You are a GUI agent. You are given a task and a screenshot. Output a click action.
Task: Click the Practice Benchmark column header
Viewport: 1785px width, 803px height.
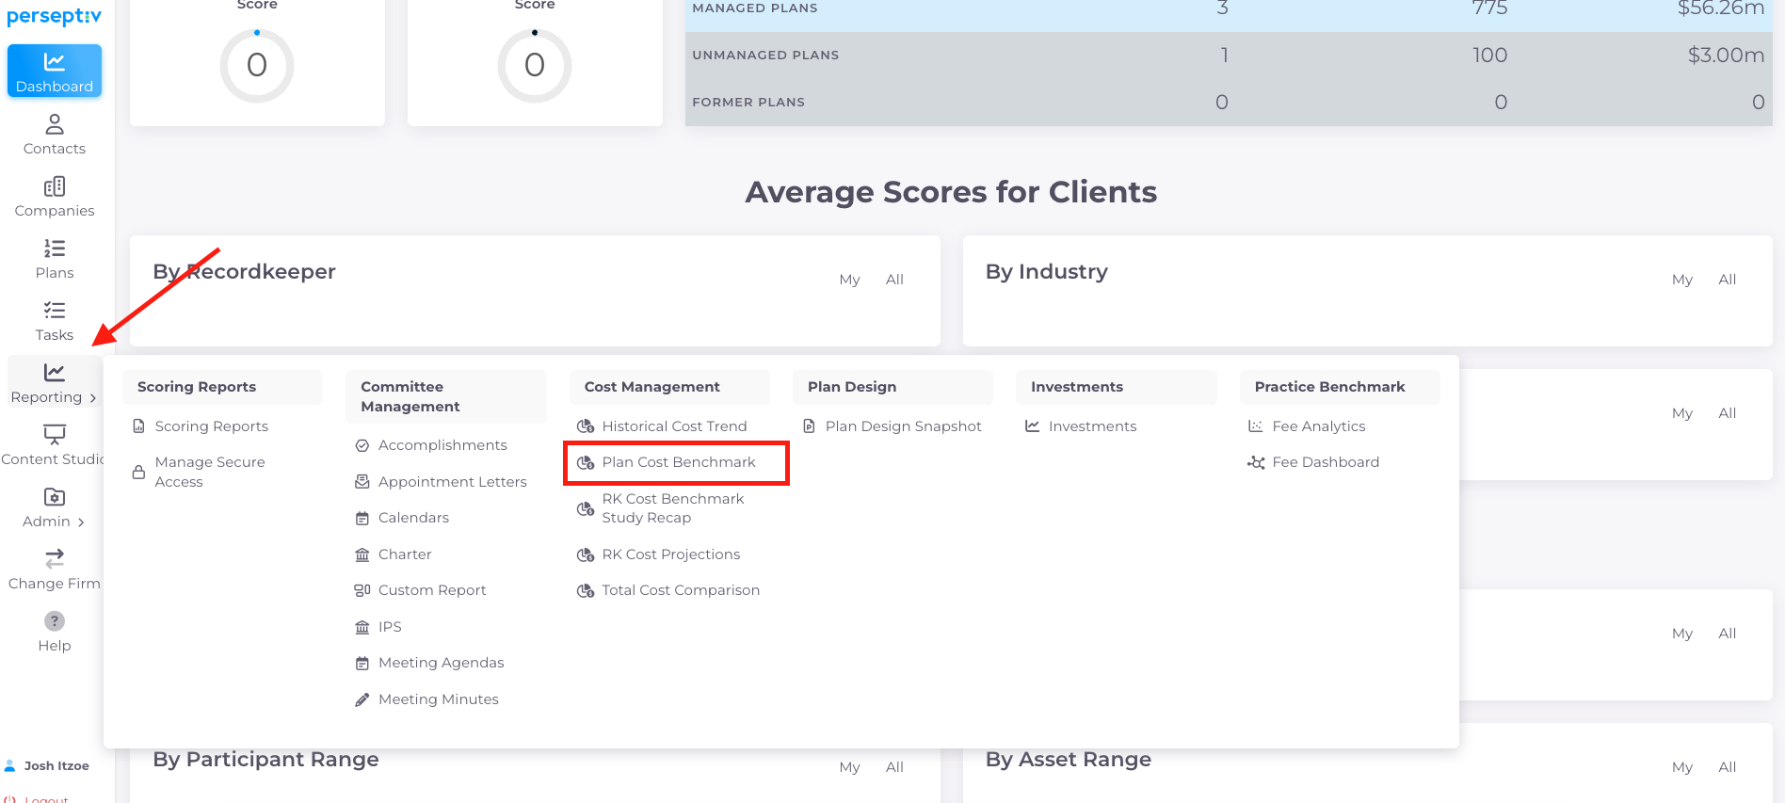[1329, 387]
